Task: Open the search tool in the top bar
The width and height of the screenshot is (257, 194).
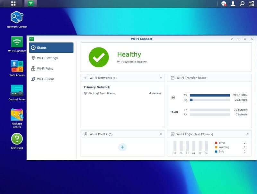Action: (x=242, y=4)
